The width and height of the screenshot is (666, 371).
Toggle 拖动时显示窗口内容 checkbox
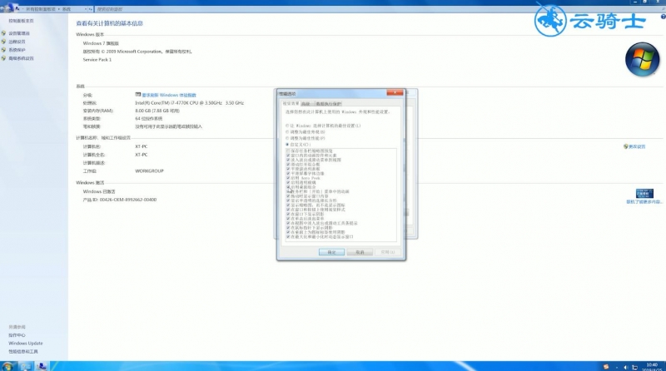click(x=288, y=196)
